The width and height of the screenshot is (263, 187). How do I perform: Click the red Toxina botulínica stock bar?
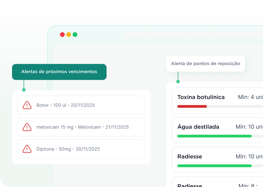(x=192, y=106)
